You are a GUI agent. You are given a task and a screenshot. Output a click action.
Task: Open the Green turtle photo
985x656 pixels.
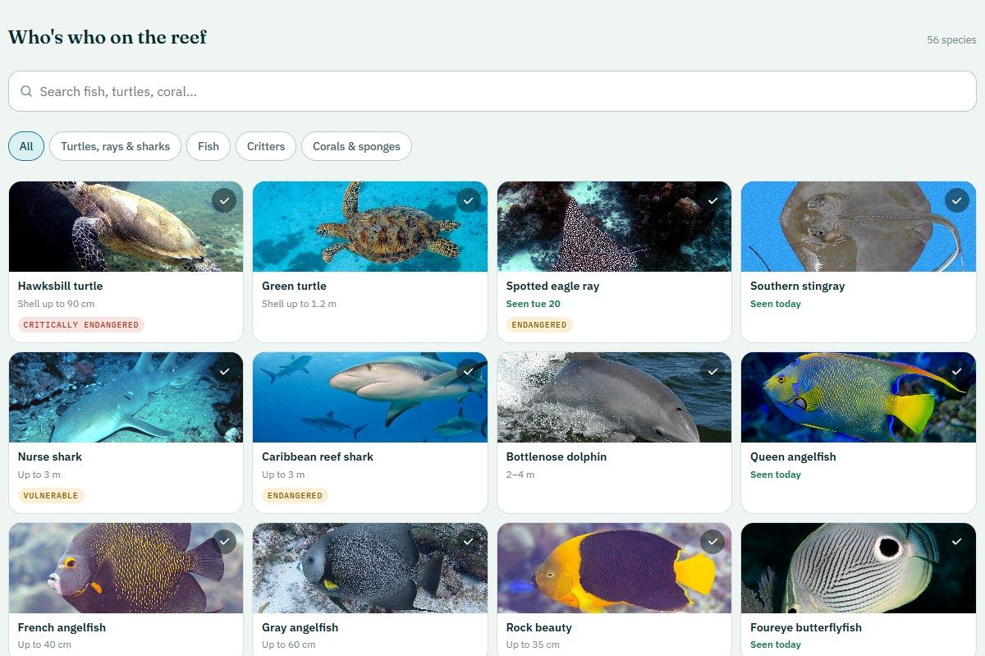click(x=370, y=227)
